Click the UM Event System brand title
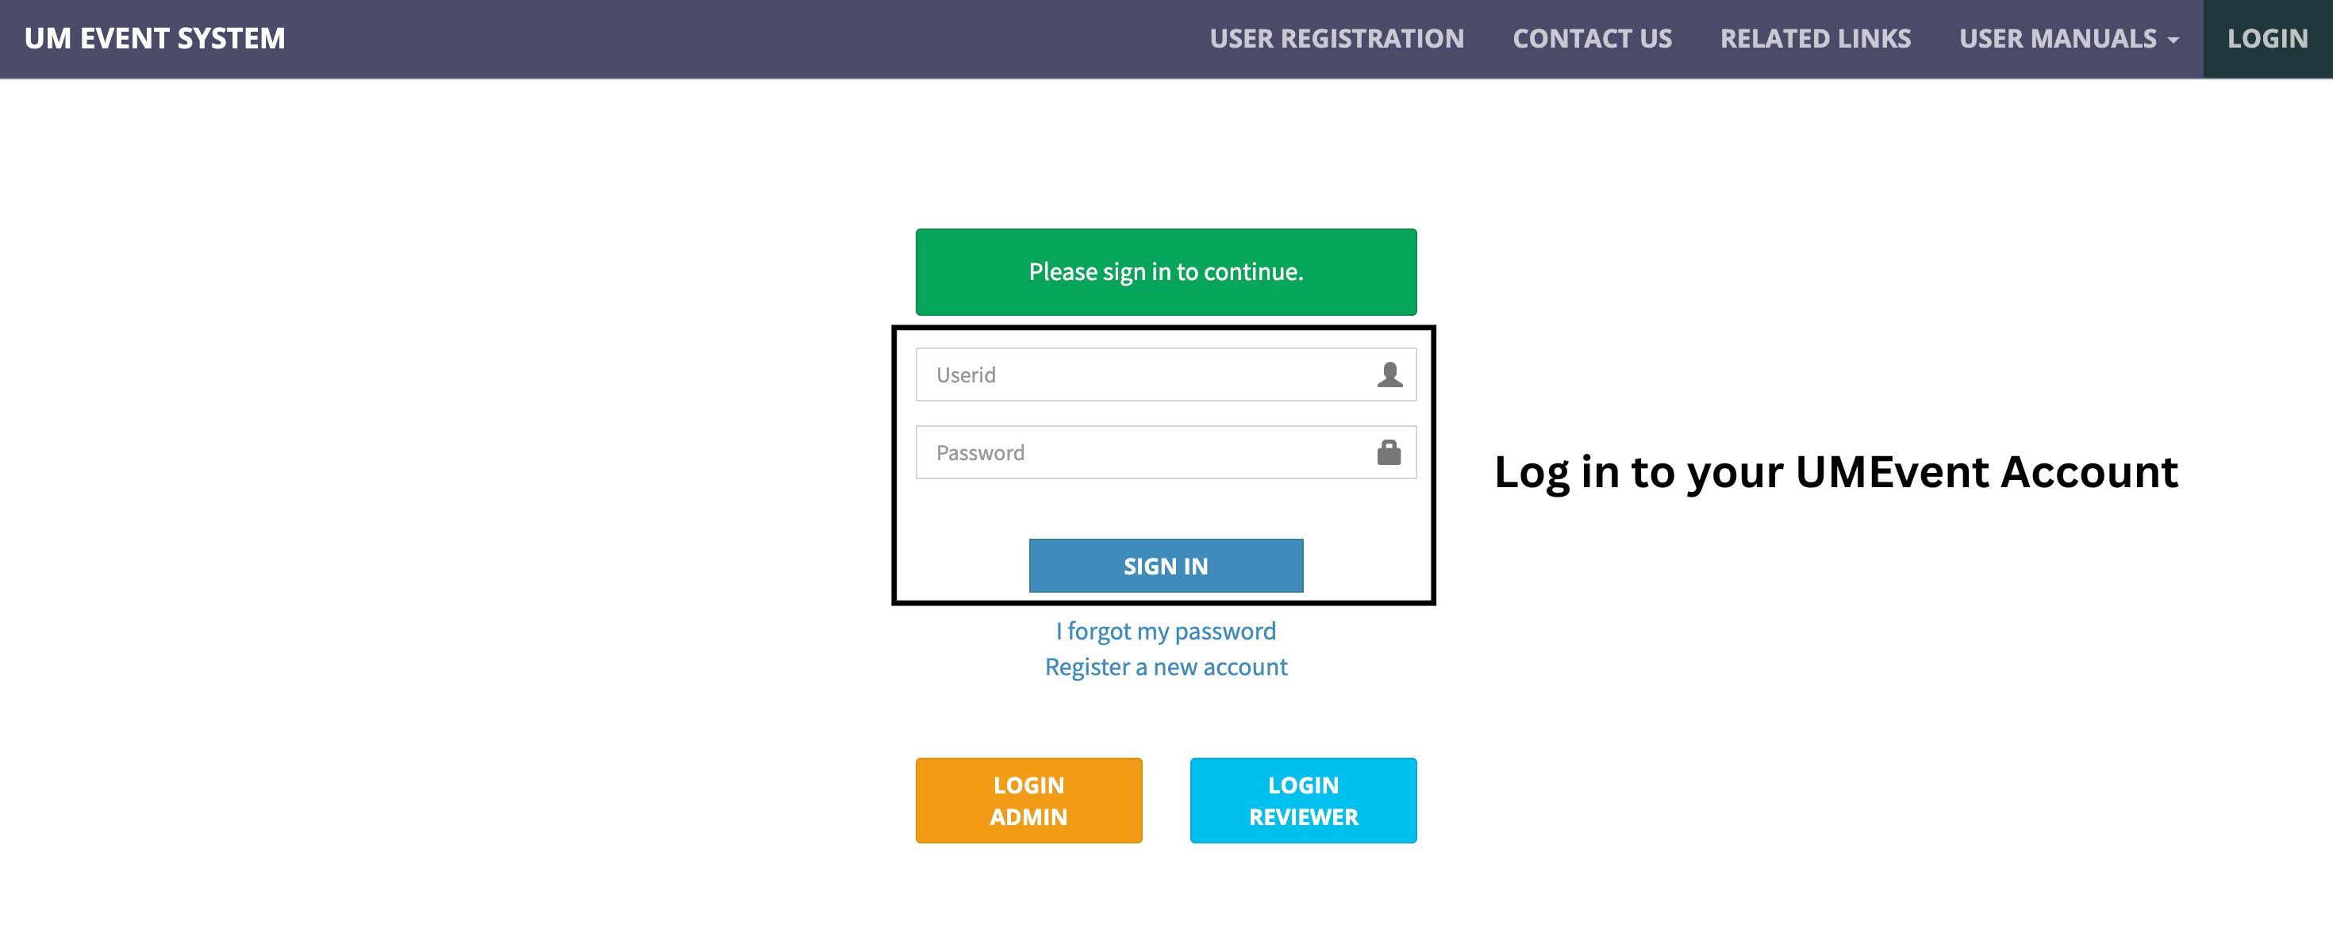The width and height of the screenshot is (2333, 941). (155, 39)
